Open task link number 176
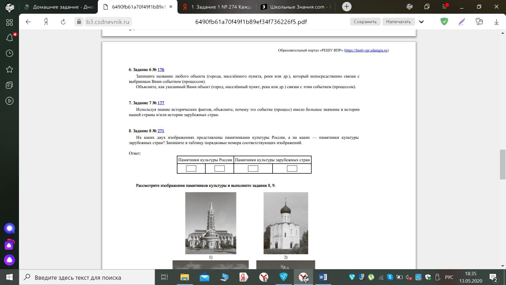Screen dimensions: 506x285 tap(161, 70)
